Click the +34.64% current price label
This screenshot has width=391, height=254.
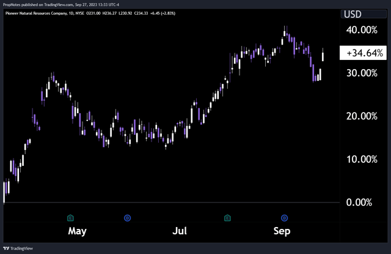pyautogui.click(x=365, y=54)
